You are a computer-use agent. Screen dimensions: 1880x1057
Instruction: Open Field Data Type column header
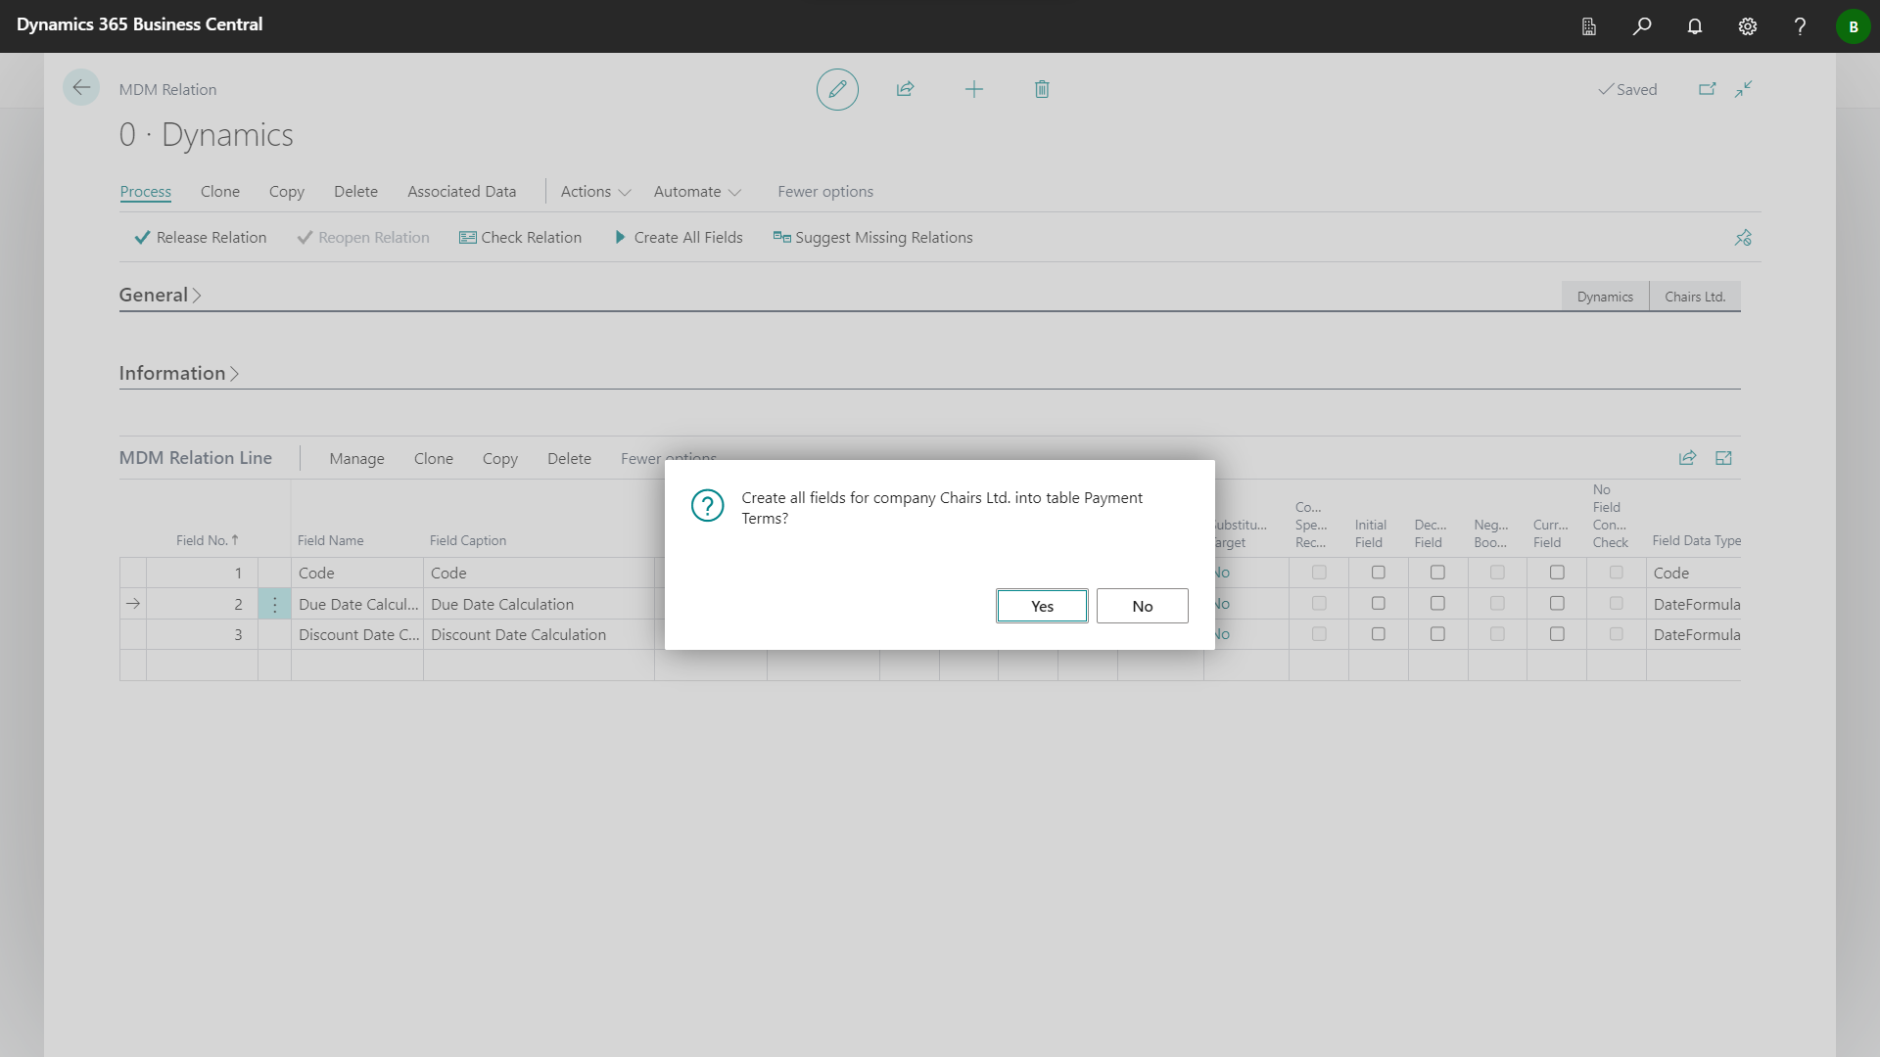coord(1696,540)
